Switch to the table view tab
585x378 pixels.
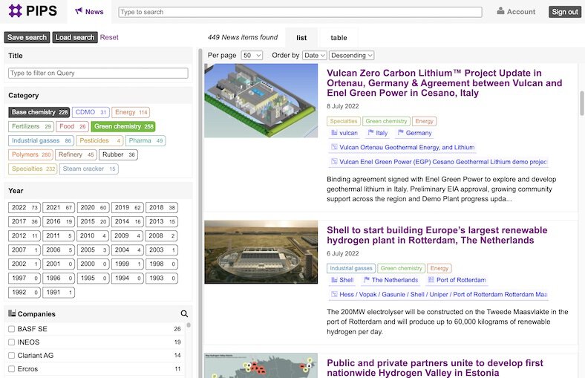coord(339,38)
